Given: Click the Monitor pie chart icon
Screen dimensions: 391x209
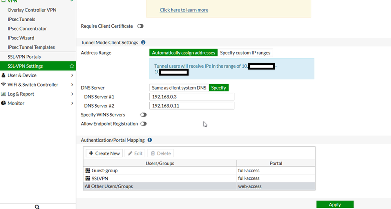Looking at the screenshot, I should pos(3,103).
